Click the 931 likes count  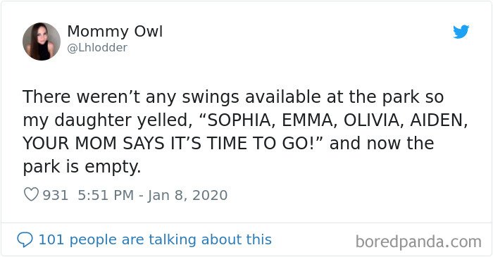point(56,195)
